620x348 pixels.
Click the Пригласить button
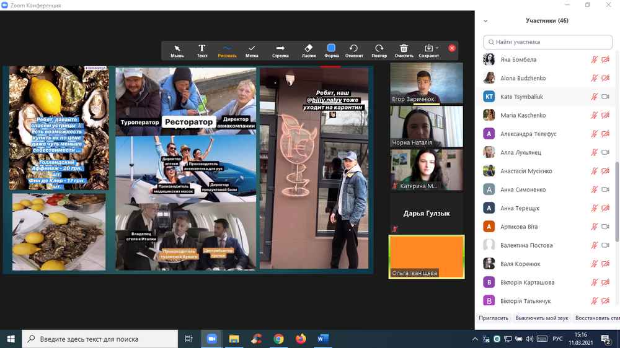click(x=494, y=318)
